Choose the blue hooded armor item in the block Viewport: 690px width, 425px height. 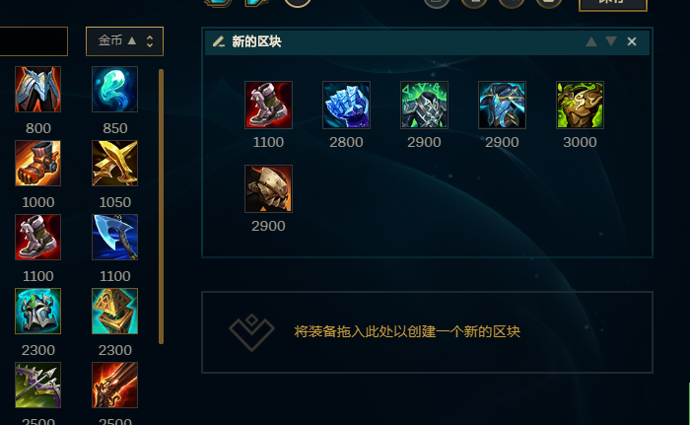click(502, 105)
